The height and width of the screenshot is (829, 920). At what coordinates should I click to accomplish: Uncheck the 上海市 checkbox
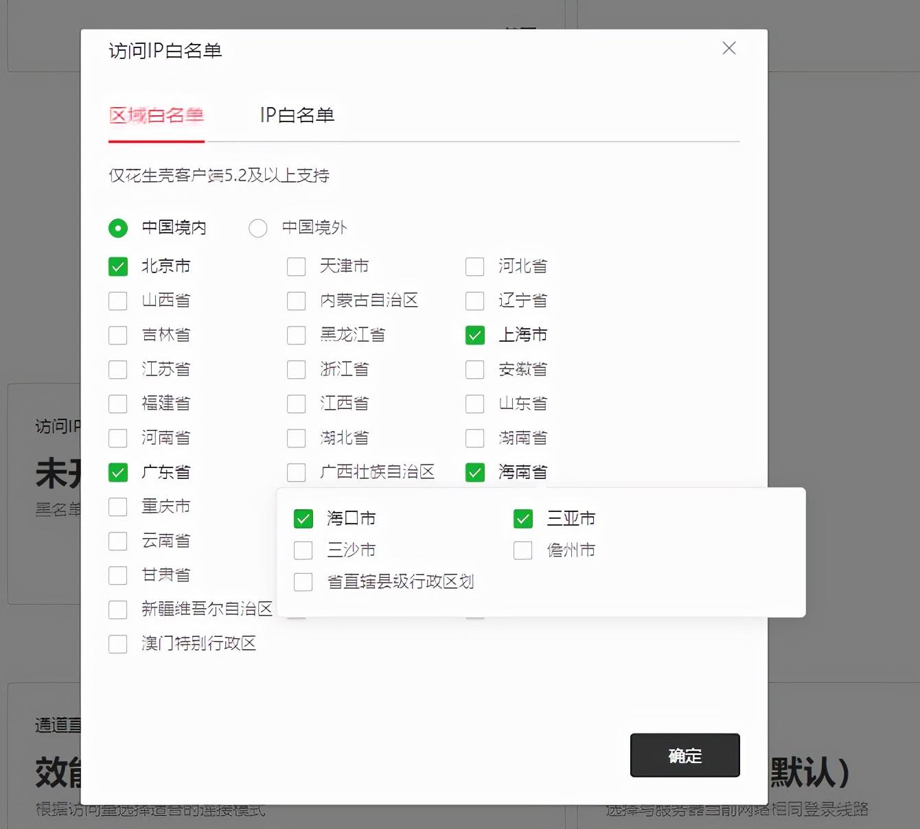tap(474, 335)
